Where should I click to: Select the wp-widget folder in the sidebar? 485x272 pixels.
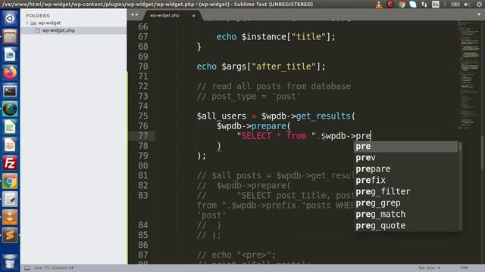[x=49, y=23]
